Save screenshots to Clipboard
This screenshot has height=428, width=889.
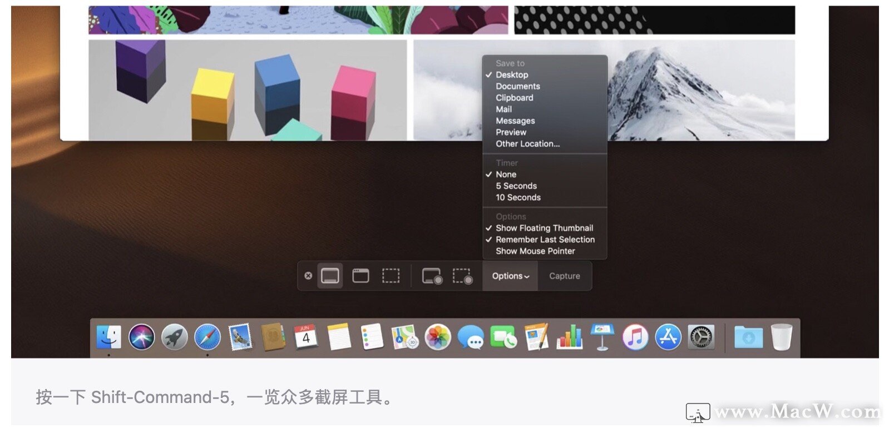click(514, 98)
